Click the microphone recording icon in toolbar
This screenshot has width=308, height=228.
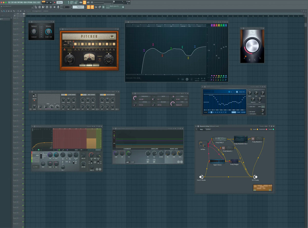pyautogui.click(x=58, y=7)
